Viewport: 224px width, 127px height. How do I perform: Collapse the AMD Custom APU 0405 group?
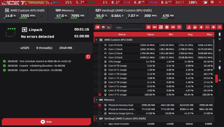97,40
